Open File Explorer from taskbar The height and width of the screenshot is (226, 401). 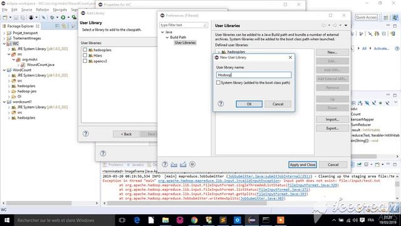point(165,220)
